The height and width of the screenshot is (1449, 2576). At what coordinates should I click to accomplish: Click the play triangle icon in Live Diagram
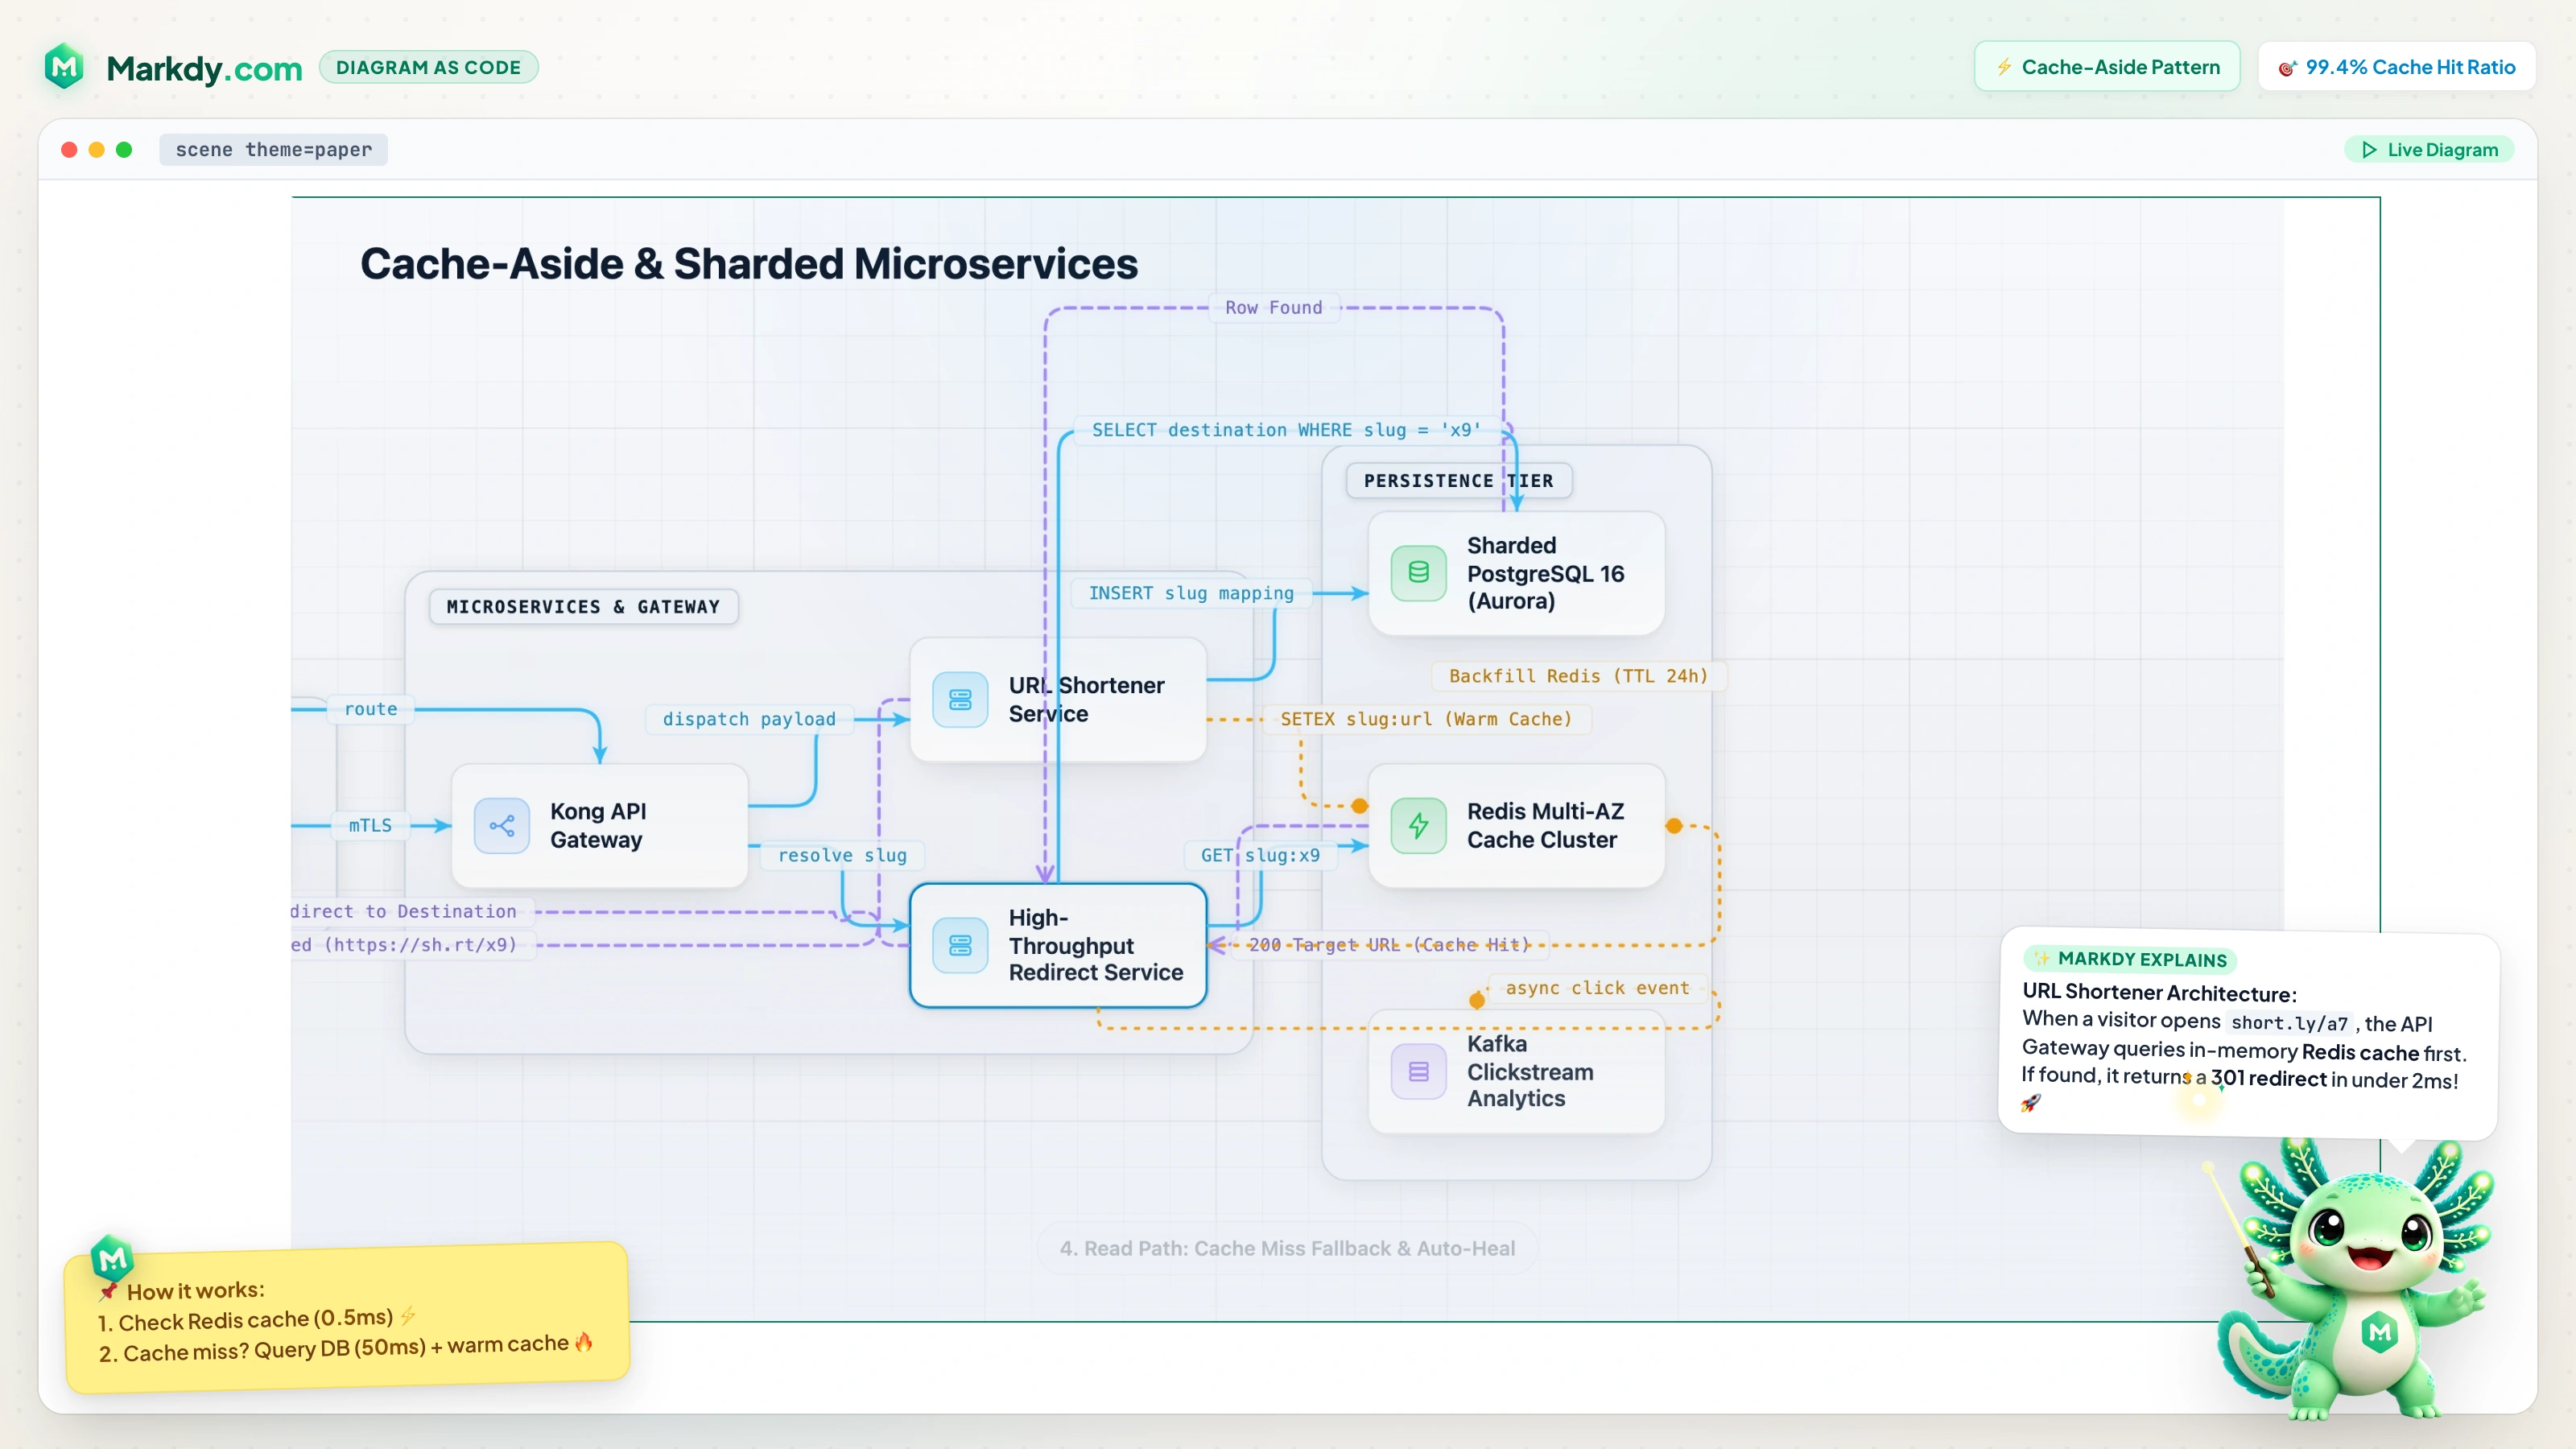2368,150
